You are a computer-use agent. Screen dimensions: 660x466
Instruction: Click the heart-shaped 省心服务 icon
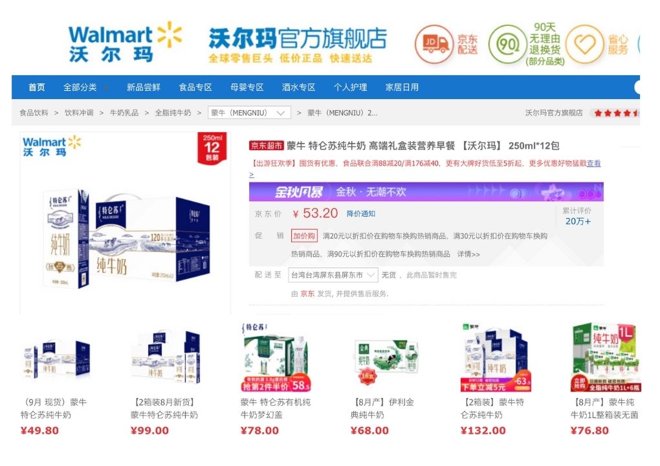[585, 44]
